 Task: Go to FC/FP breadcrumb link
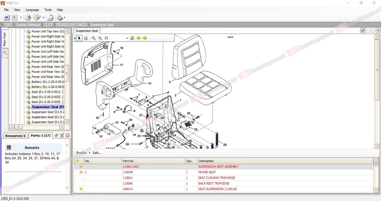(x=48, y=24)
